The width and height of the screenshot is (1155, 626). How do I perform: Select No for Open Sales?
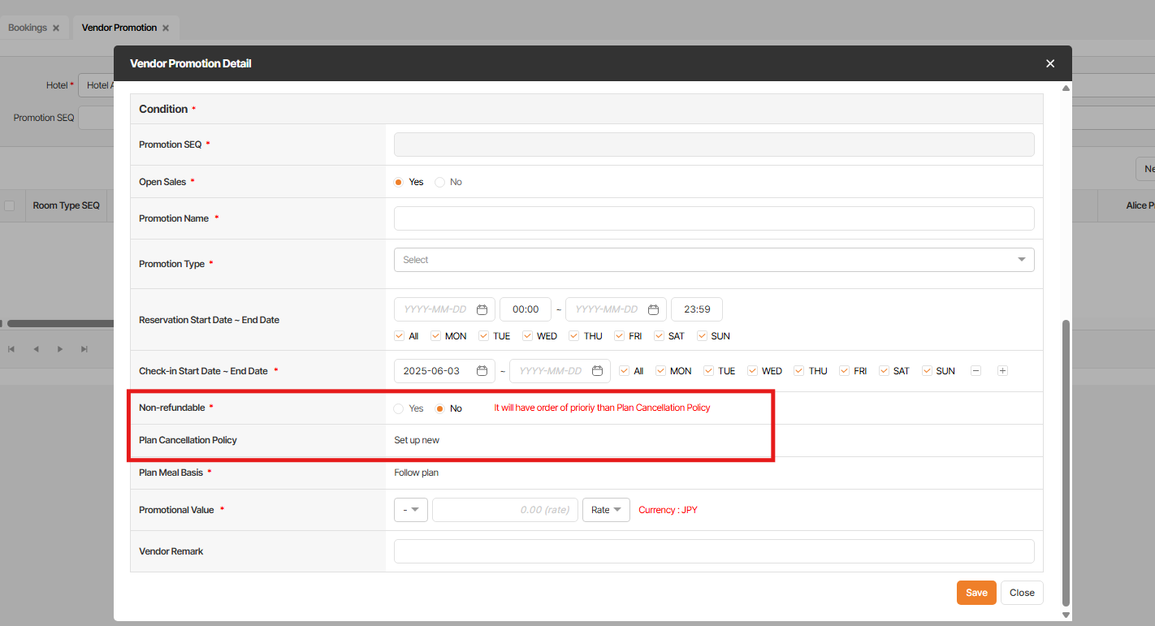(x=439, y=182)
